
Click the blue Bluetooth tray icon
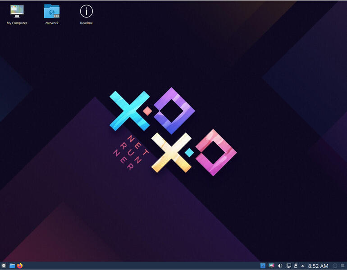[x=263, y=266]
